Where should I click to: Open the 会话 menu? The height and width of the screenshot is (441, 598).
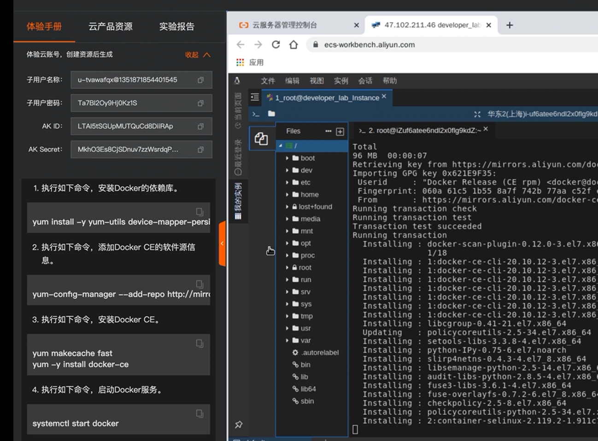365,81
